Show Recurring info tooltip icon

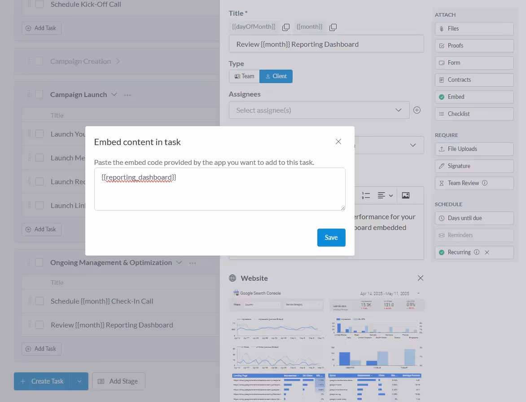[x=477, y=252]
